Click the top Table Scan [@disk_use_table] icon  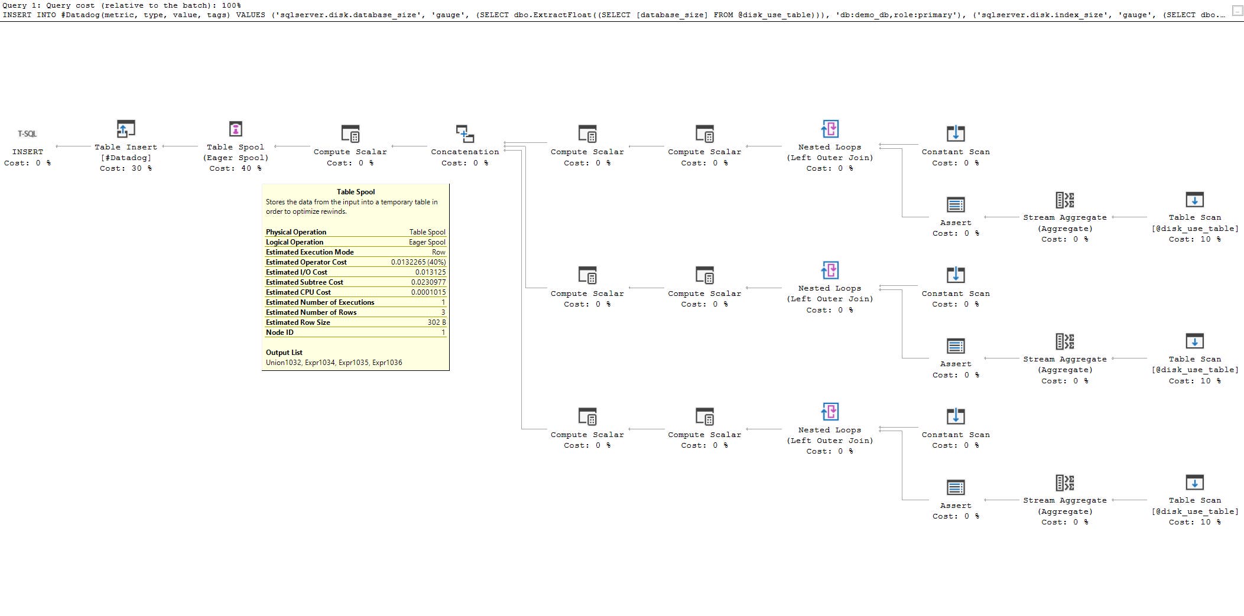tap(1194, 200)
